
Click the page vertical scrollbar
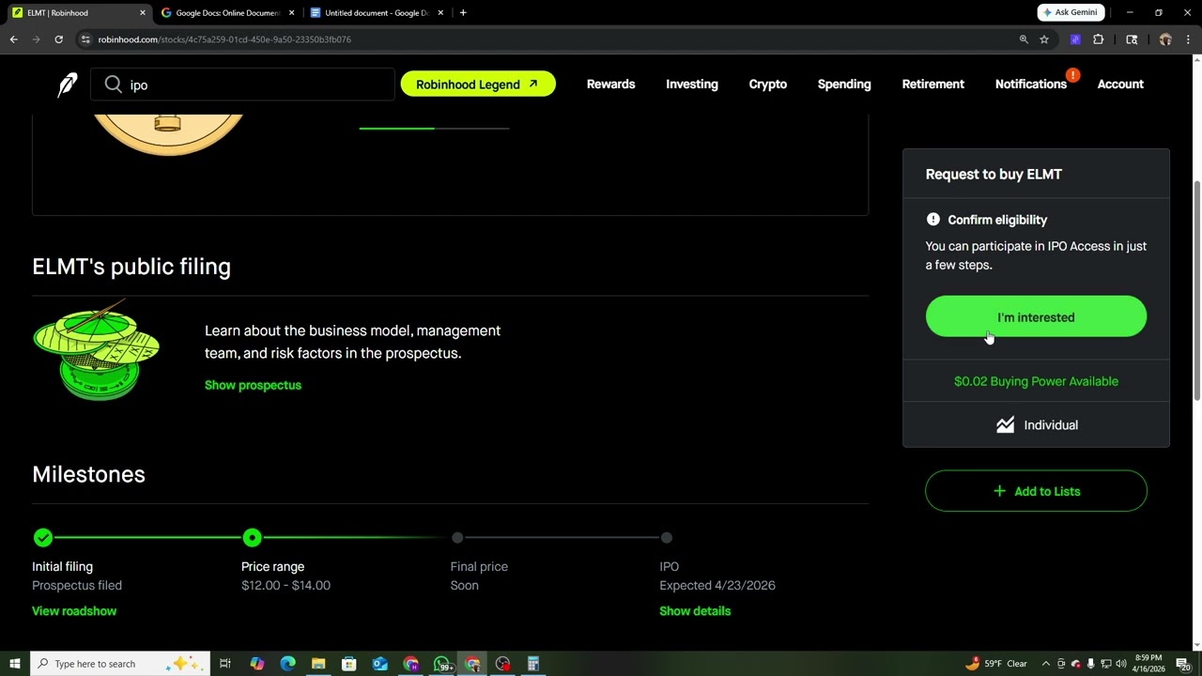[x=1196, y=291]
